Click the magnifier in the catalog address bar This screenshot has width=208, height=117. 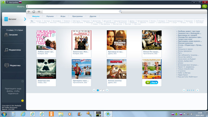(120, 11)
